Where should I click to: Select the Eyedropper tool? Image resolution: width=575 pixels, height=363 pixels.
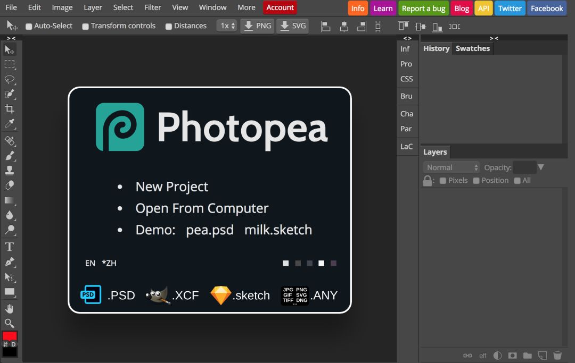coord(10,124)
